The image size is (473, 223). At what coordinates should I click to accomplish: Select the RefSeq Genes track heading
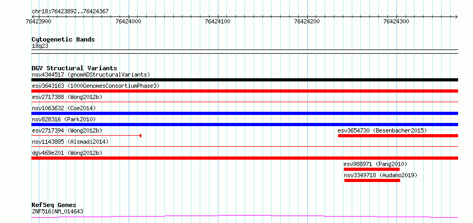point(54,205)
